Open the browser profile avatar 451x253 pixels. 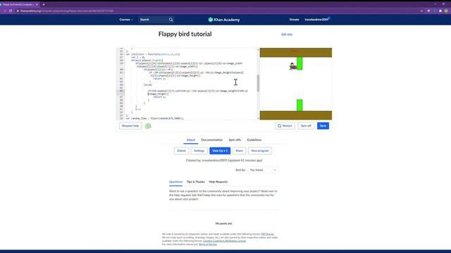click(x=446, y=11)
